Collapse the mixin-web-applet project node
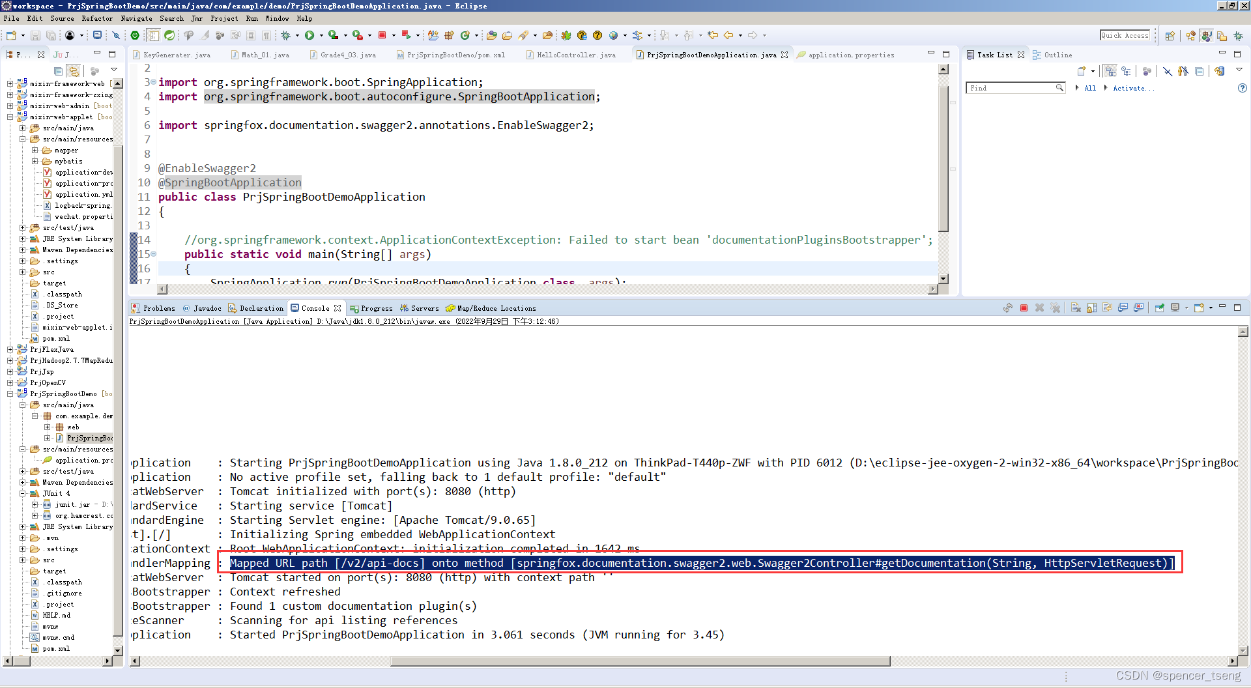 pos(10,117)
